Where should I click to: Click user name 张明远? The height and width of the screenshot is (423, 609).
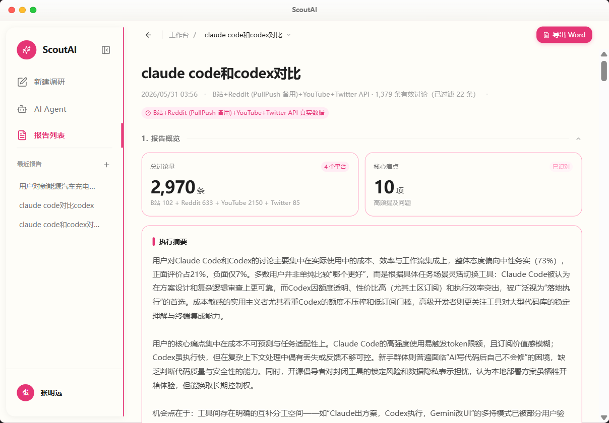click(51, 393)
